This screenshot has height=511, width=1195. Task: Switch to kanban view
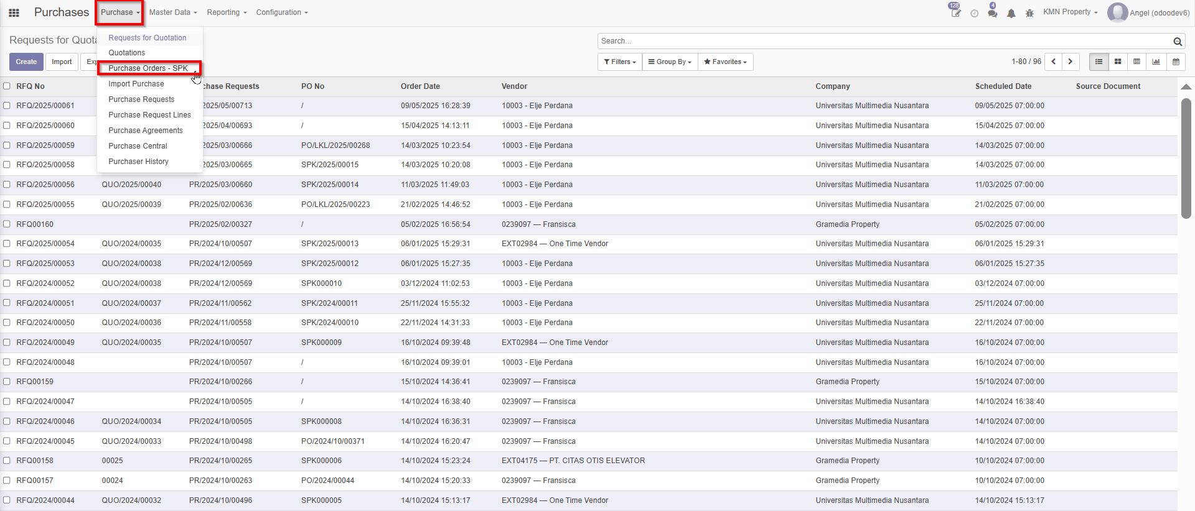click(x=1118, y=62)
